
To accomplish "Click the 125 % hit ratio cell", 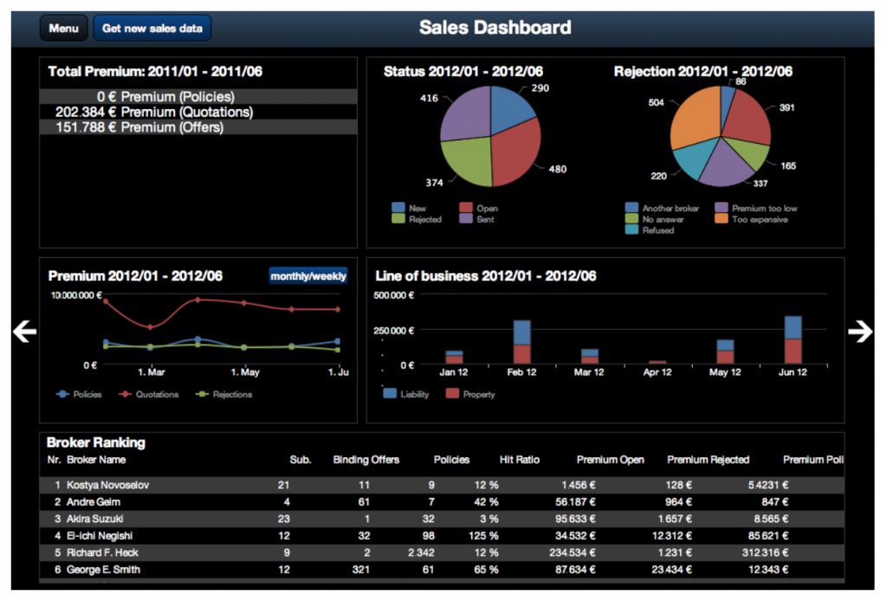I will 483,536.
